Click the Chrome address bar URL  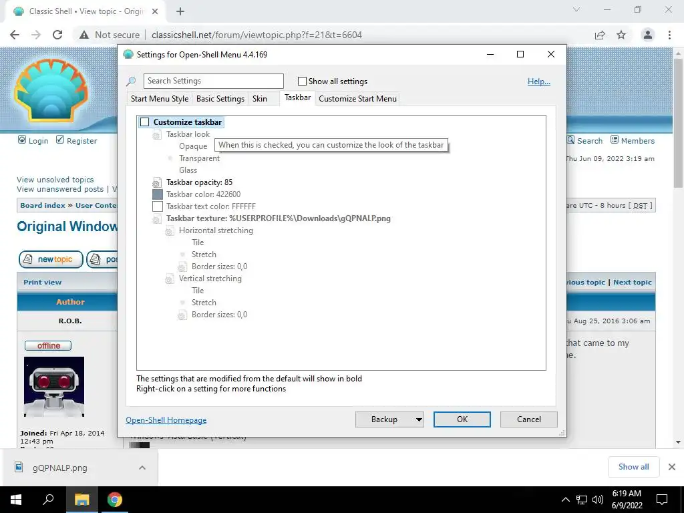pyautogui.click(x=256, y=35)
